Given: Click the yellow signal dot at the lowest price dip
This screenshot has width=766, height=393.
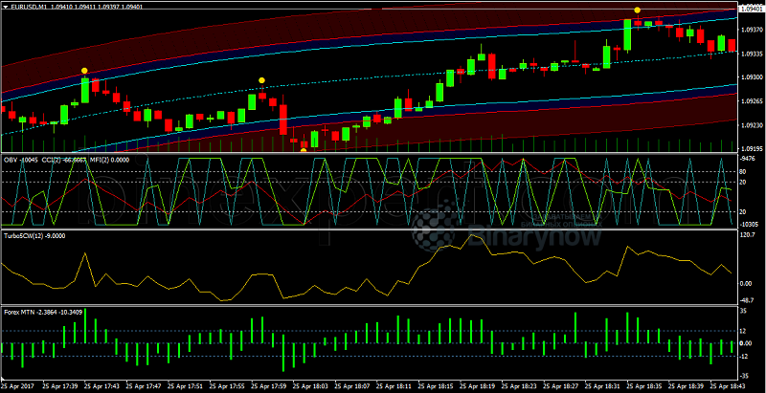Looking at the screenshot, I should [x=304, y=149].
